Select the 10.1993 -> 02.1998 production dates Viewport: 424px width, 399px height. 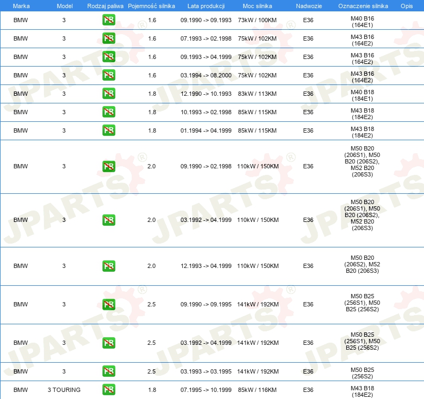click(x=206, y=112)
